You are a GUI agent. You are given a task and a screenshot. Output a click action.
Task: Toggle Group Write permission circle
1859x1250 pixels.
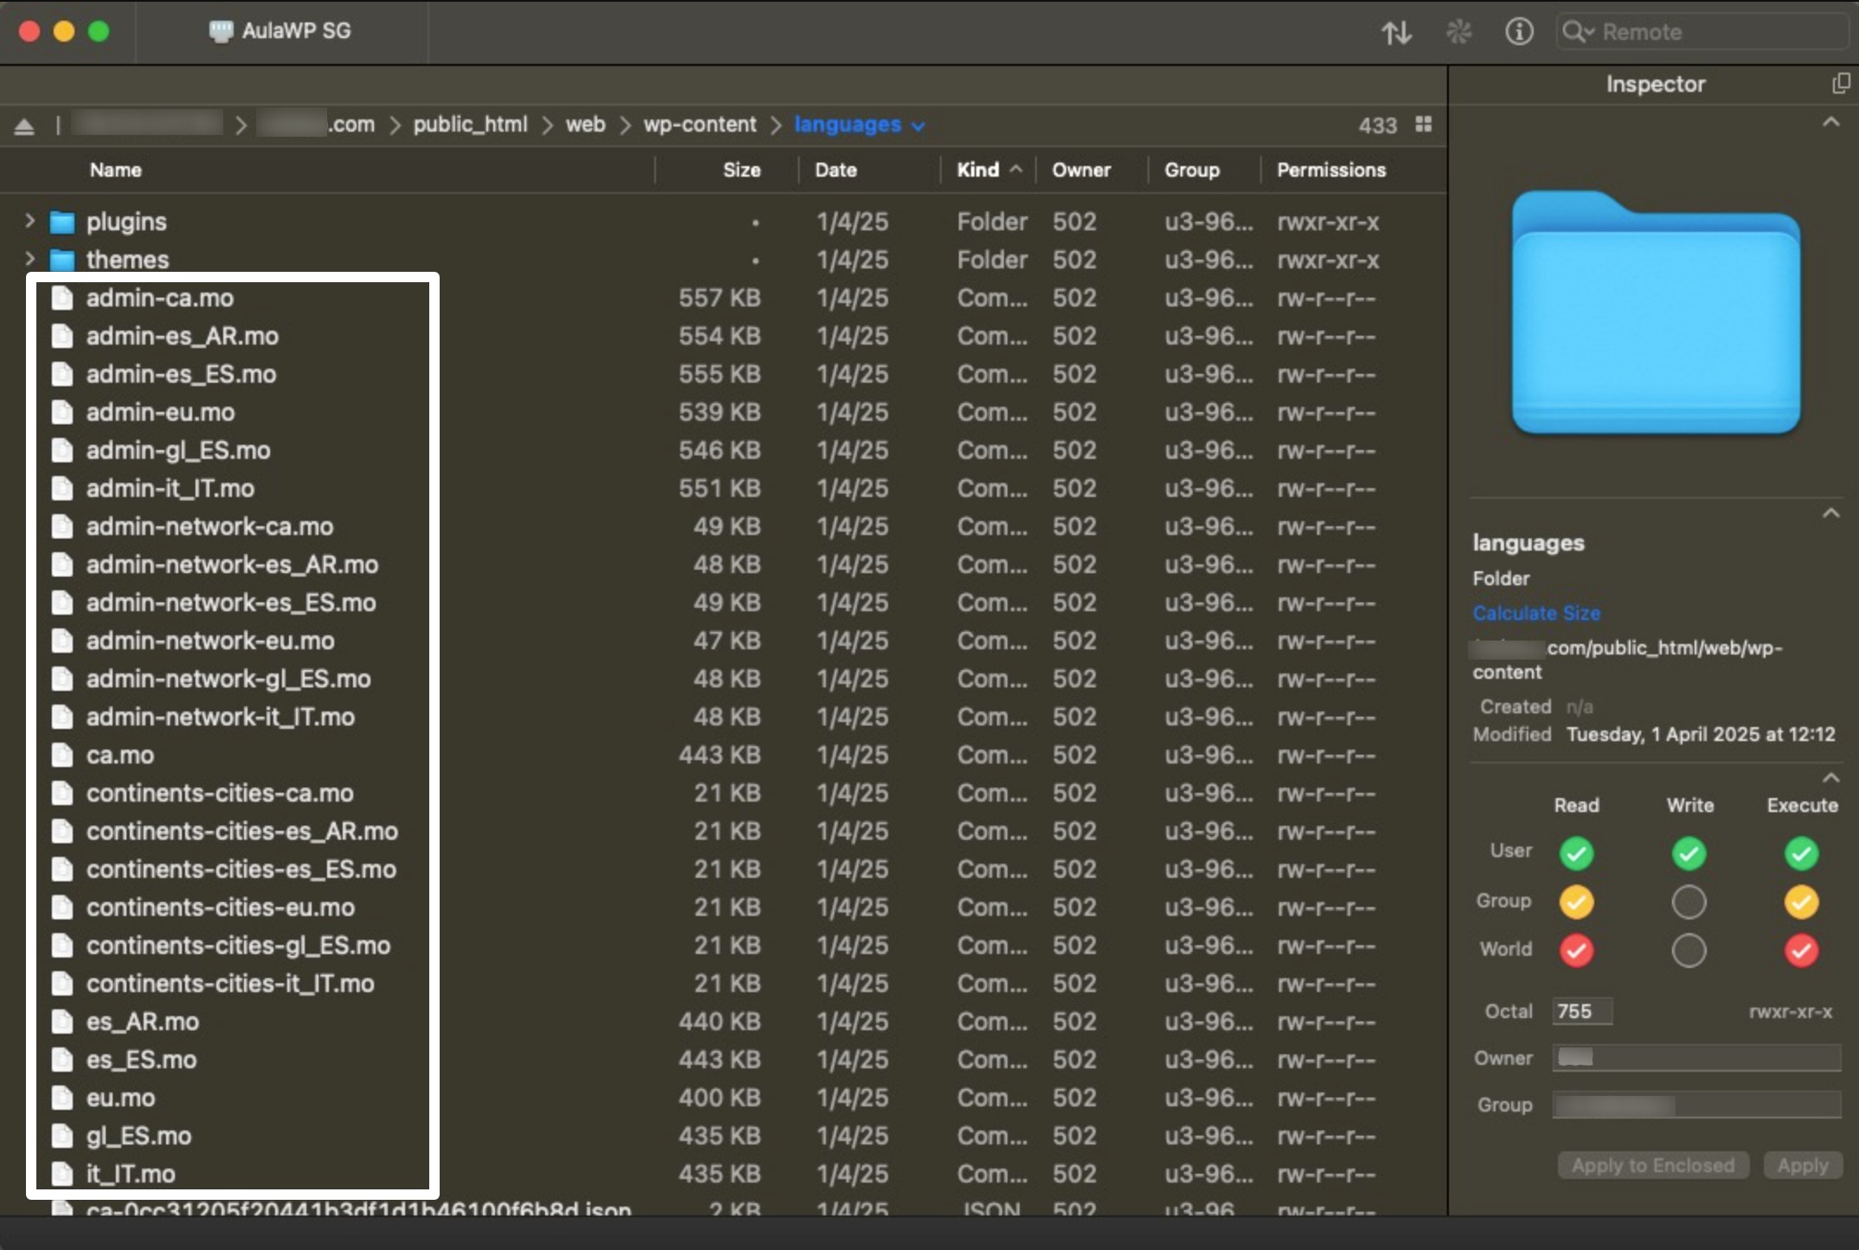tap(1689, 903)
